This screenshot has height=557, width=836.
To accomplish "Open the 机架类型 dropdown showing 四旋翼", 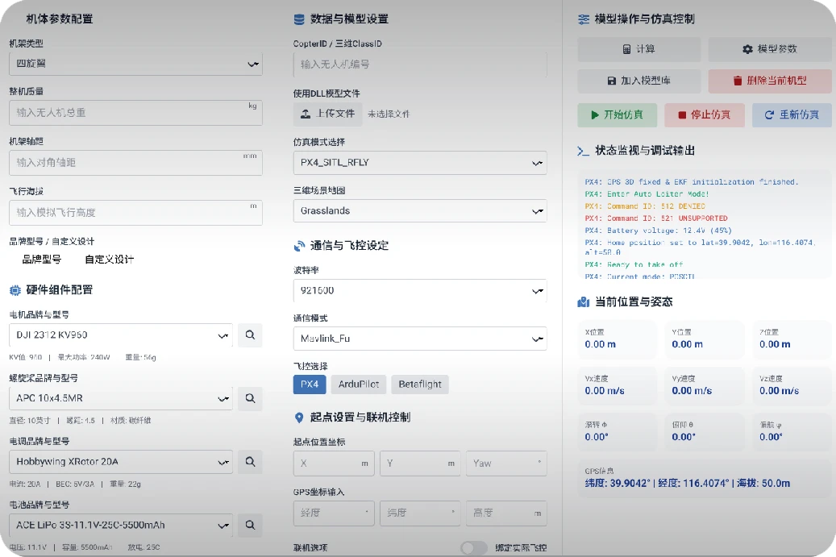I will point(135,63).
